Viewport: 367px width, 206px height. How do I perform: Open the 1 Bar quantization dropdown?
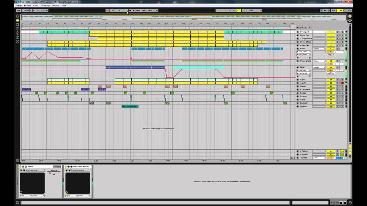151,11
